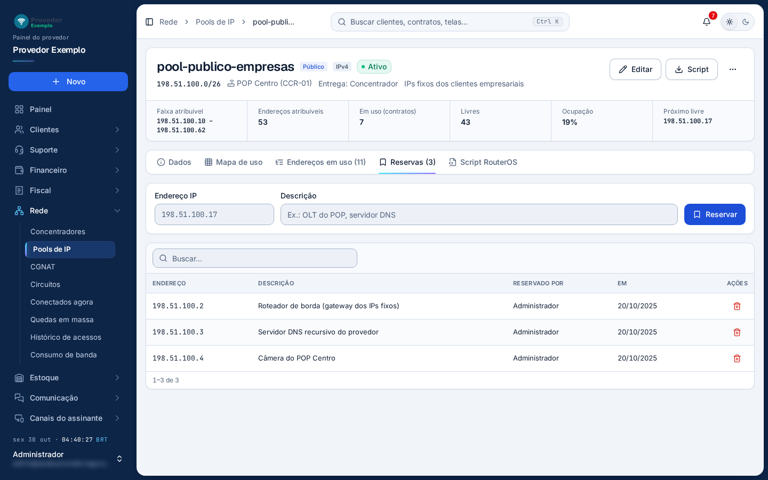
Task: Expand the Suporte menu
Action: (x=68, y=150)
